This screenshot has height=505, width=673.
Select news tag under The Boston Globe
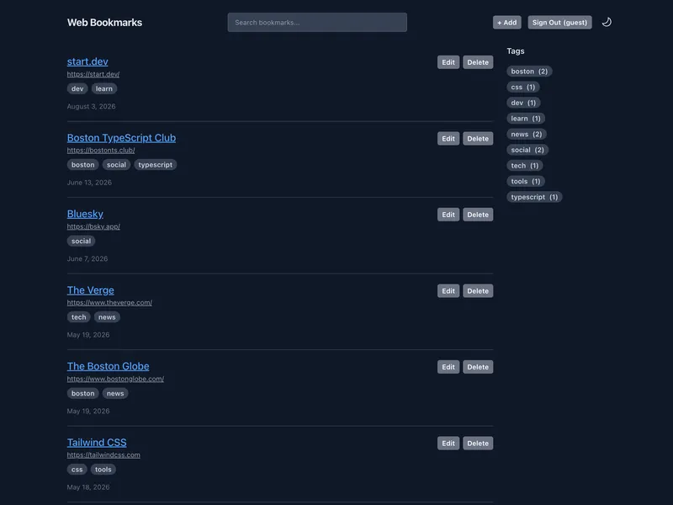(x=115, y=393)
